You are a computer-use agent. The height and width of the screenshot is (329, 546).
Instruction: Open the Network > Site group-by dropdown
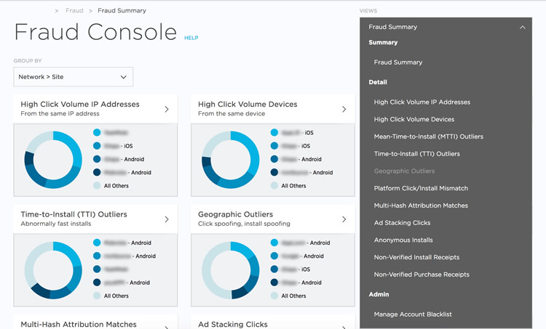(x=73, y=77)
